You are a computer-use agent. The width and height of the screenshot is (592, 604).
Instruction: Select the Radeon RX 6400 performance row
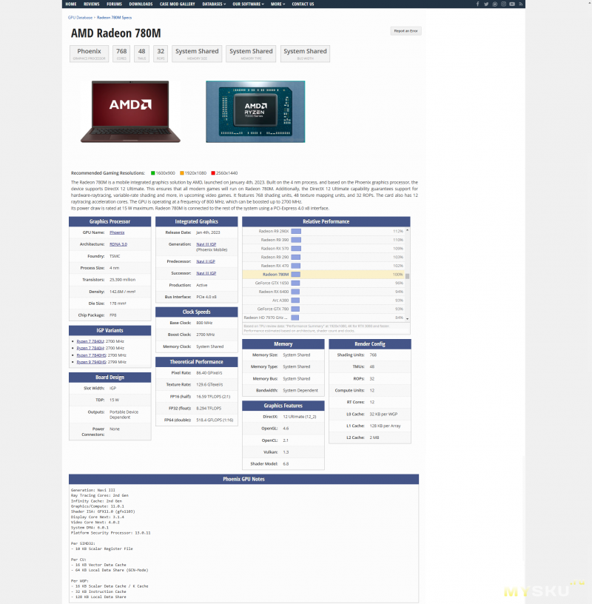(323, 292)
